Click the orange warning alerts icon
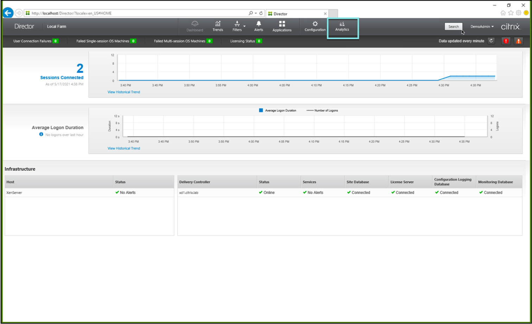Image resolution: width=532 pixels, height=324 pixels. pyautogui.click(x=518, y=41)
